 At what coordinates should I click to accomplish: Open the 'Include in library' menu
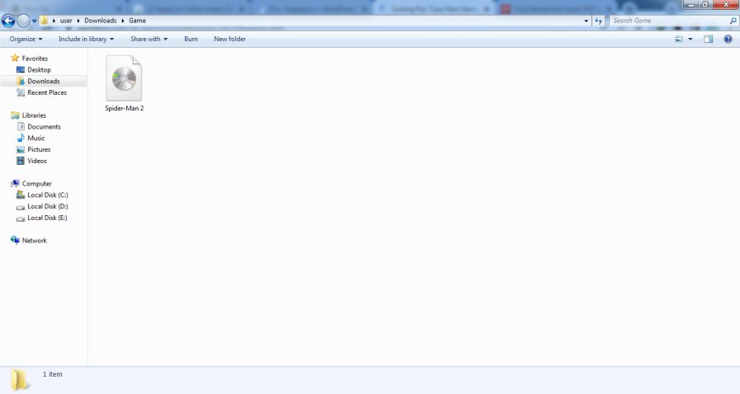(86, 39)
